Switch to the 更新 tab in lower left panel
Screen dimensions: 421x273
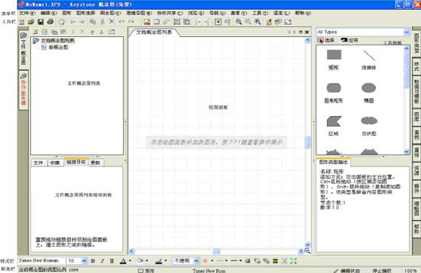(x=95, y=162)
